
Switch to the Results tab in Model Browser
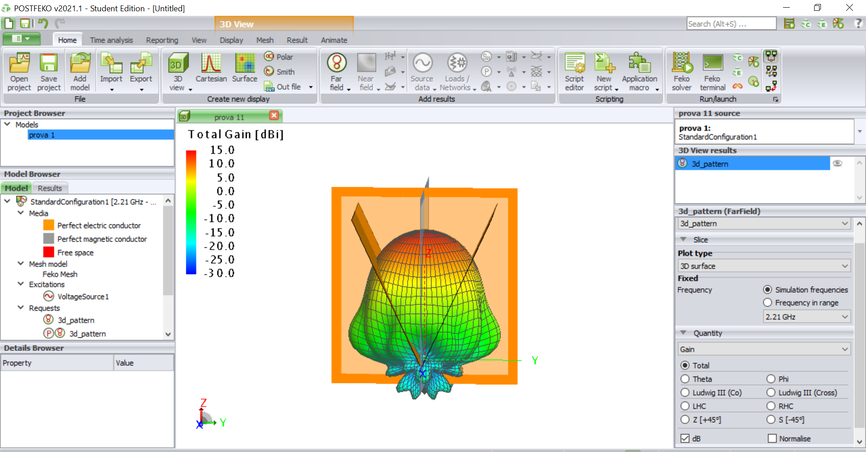[x=50, y=188]
